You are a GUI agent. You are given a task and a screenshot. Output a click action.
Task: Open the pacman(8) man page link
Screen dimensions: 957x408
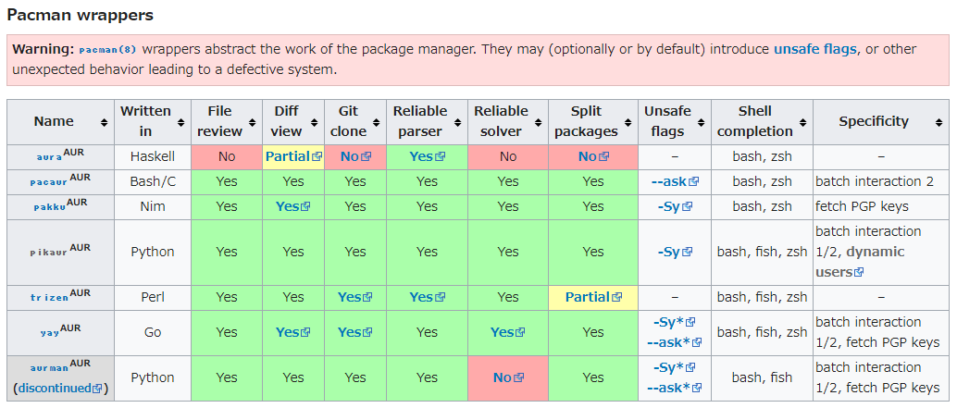(107, 49)
